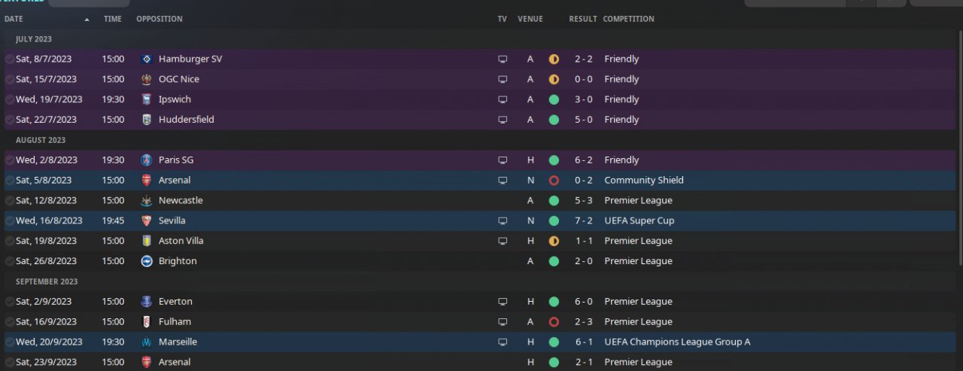Image resolution: width=963 pixels, height=371 pixels.
Task: Toggle the check circle beside Wed, 20/9/2023
Action: coord(10,342)
